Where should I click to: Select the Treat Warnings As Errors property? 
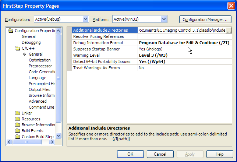coord(97,68)
